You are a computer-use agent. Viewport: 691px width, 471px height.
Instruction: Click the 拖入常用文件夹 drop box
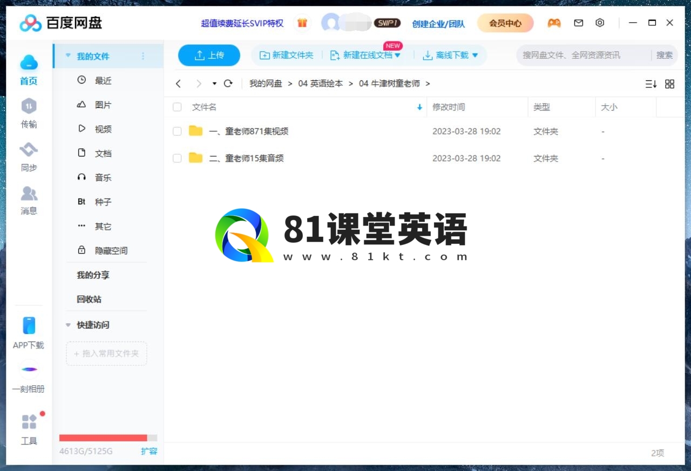pyautogui.click(x=106, y=353)
